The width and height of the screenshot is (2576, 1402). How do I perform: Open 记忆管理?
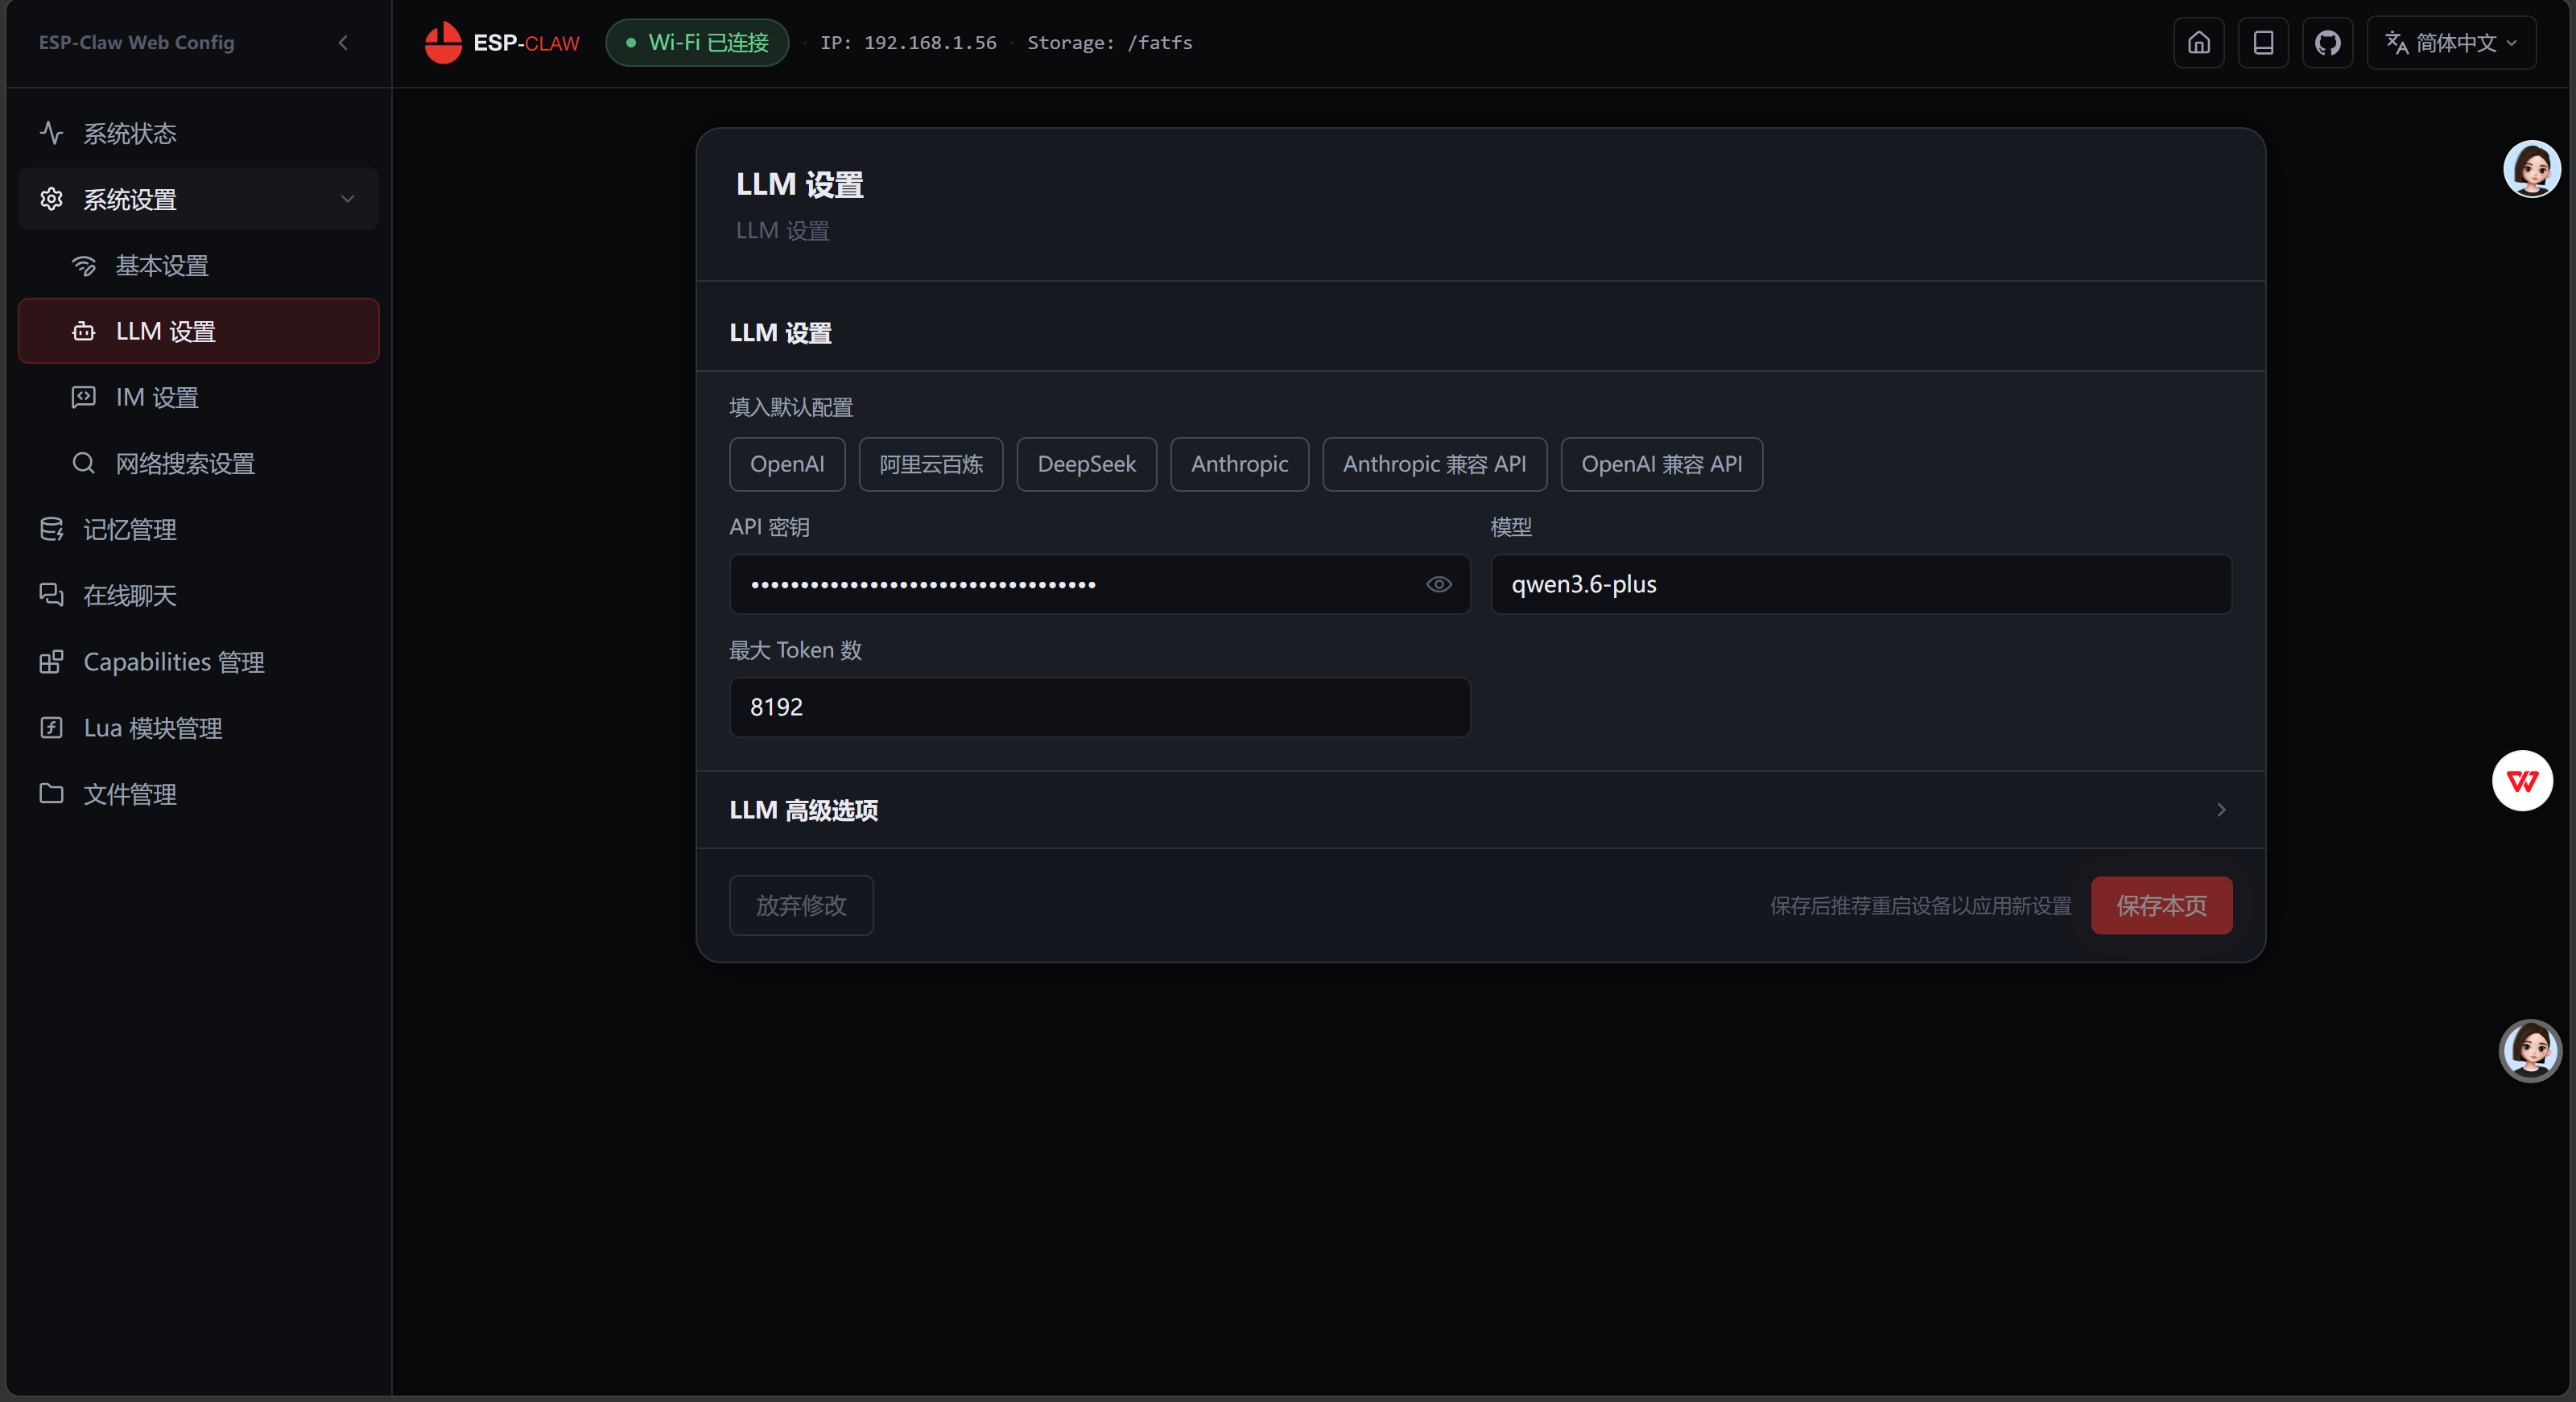point(198,529)
